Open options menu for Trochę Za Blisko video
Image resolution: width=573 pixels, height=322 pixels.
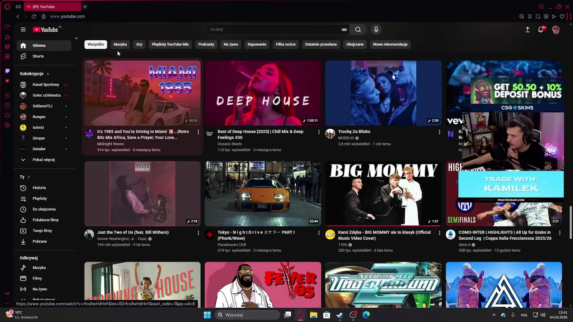pos(439,132)
